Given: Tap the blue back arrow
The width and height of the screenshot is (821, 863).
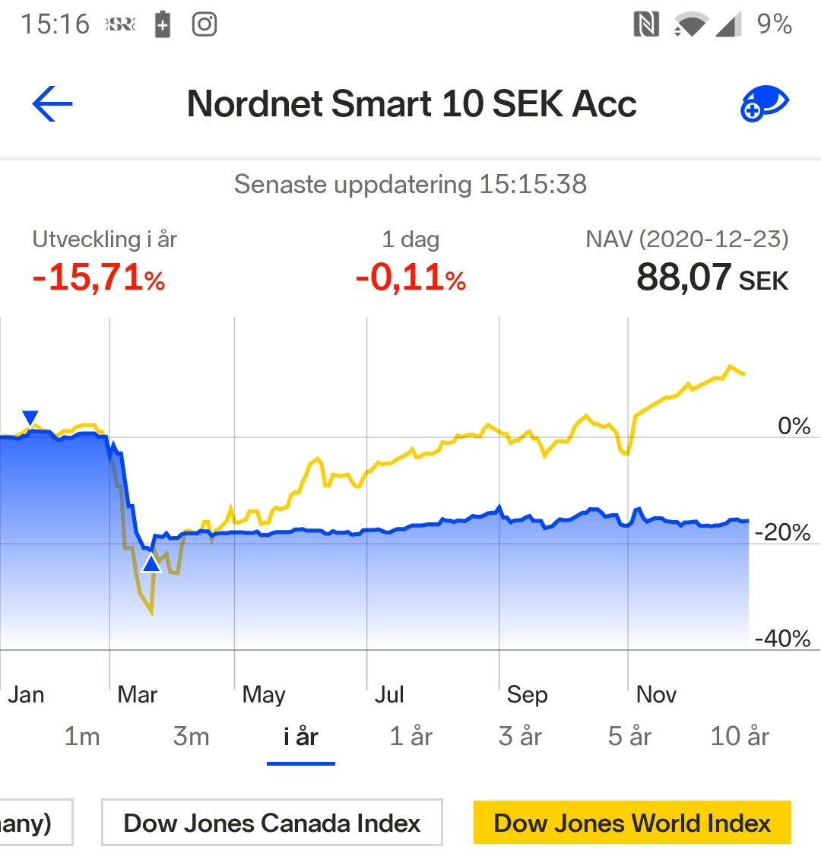Looking at the screenshot, I should pyautogui.click(x=52, y=104).
